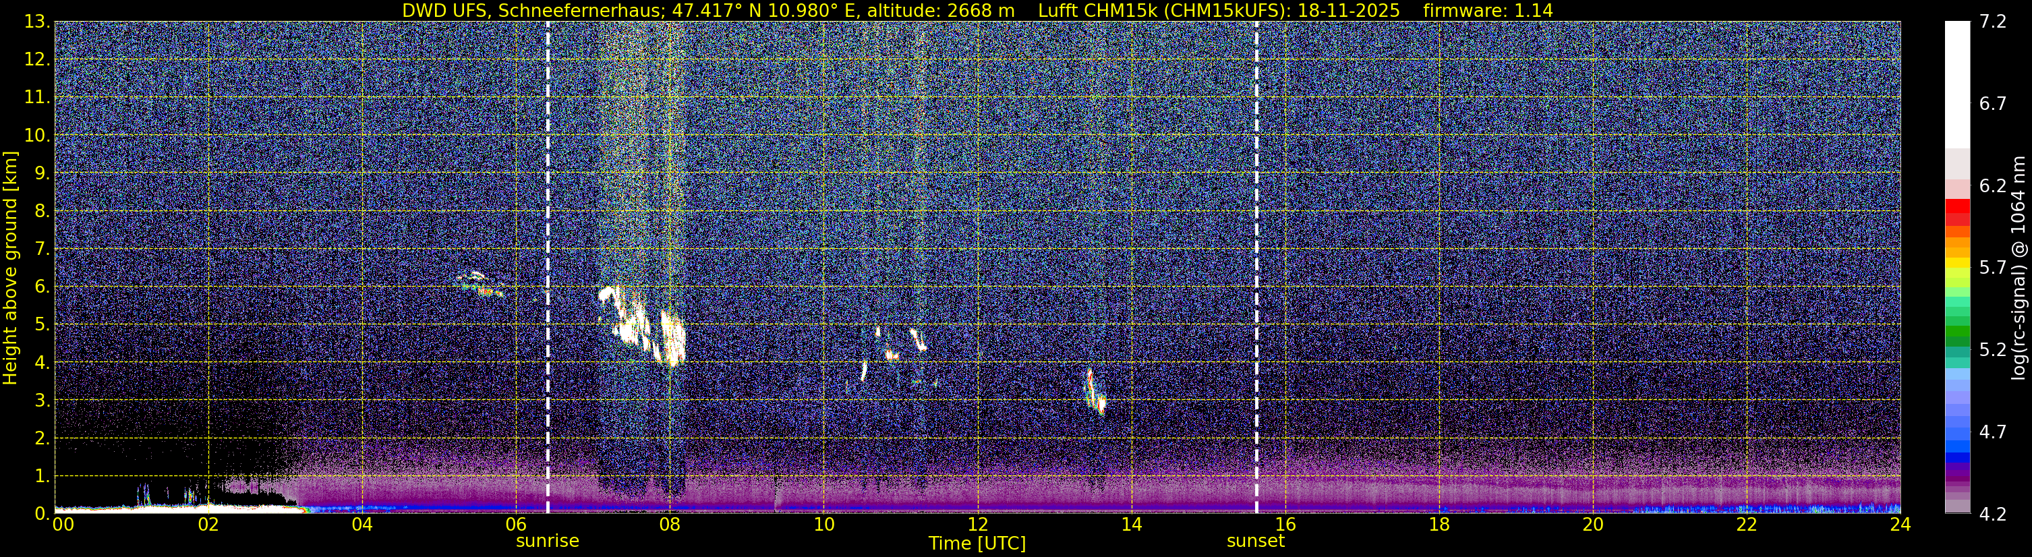This screenshot has width=2032, height=557.
Task: Click the time axis tick '02'
Action: click(x=208, y=525)
